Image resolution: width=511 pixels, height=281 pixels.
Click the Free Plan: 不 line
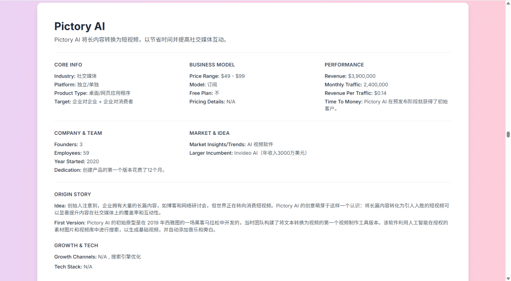coord(204,93)
